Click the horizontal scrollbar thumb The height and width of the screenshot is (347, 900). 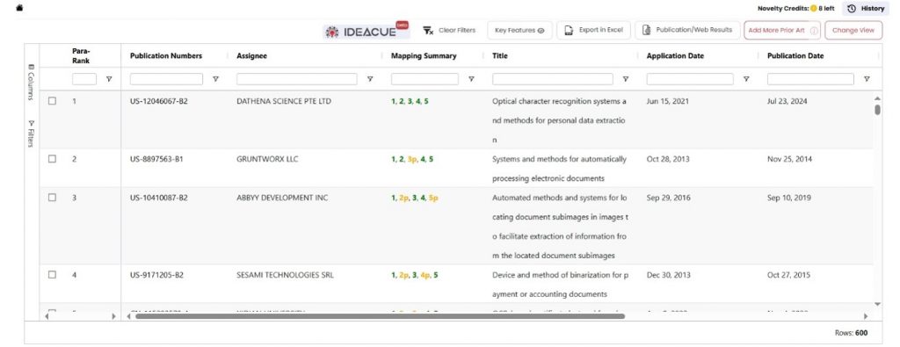pos(380,316)
